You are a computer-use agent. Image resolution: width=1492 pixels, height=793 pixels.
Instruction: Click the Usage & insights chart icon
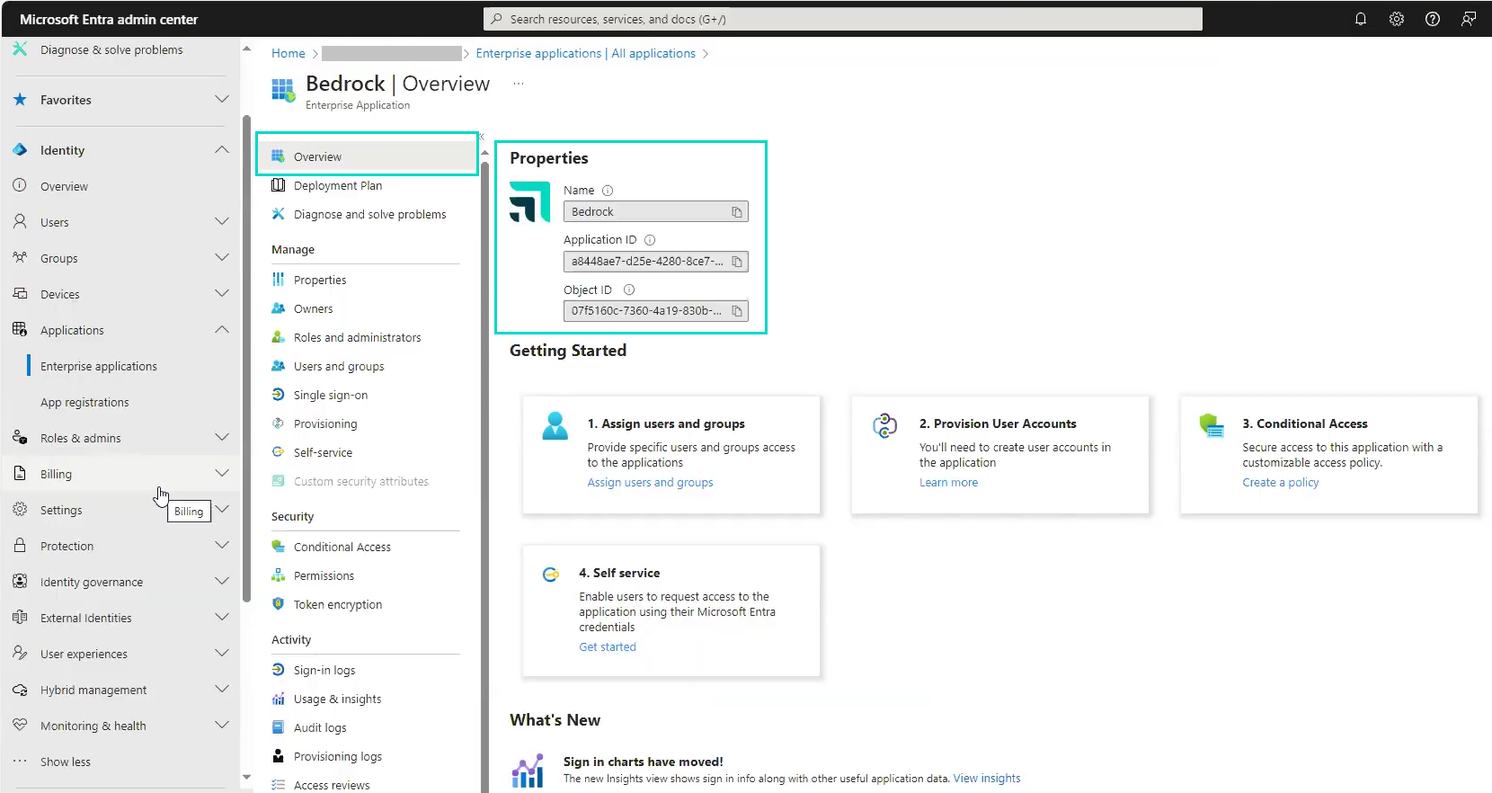pos(279,699)
